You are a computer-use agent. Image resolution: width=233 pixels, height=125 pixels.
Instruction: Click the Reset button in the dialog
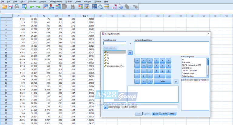click(155, 113)
